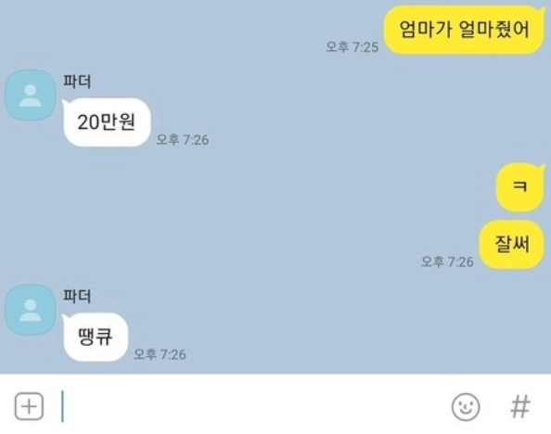Click timestamp beside the 잘써 bubble
The height and width of the screenshot is (434, 551).
(447, 262)
